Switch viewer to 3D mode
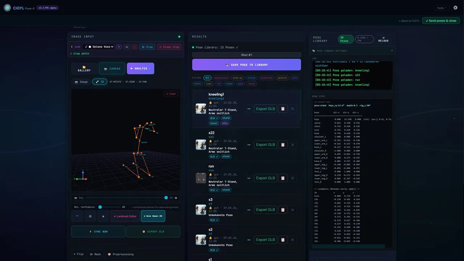464x261 pixels. pos(100,82)
